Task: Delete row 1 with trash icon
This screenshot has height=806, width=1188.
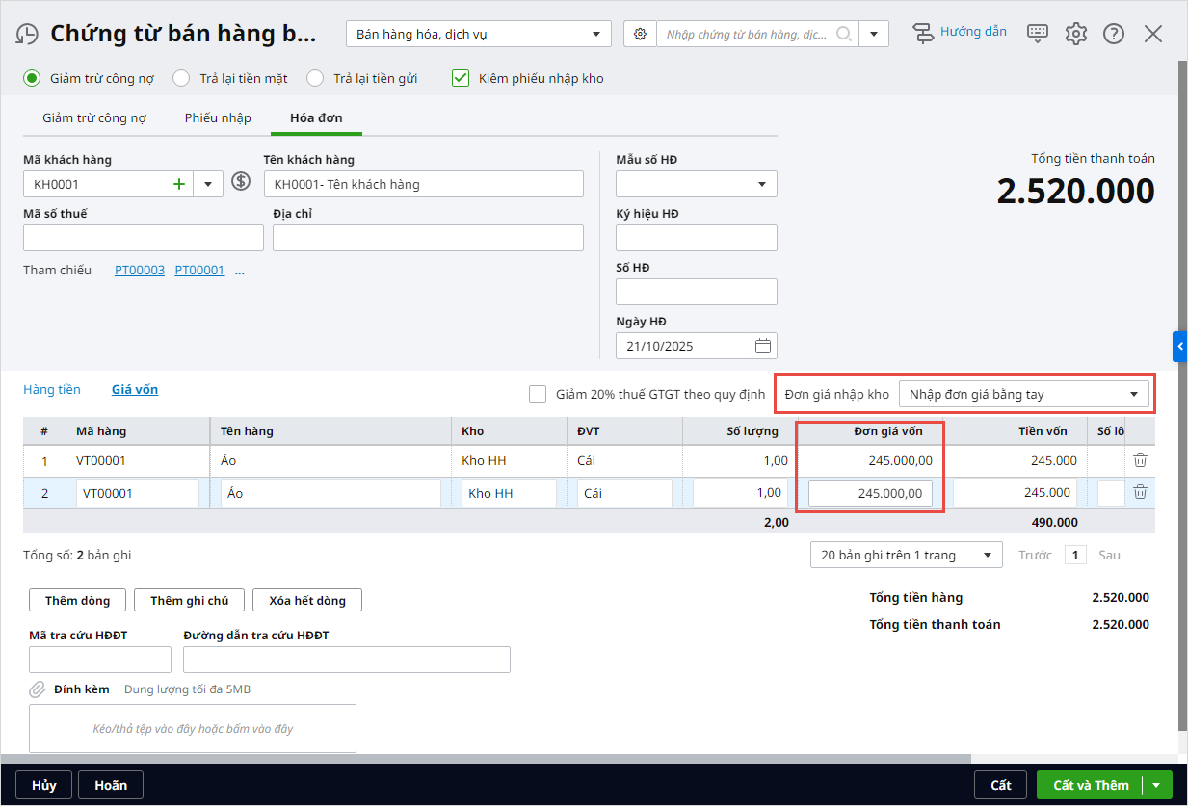Action: click(1140, 460)
